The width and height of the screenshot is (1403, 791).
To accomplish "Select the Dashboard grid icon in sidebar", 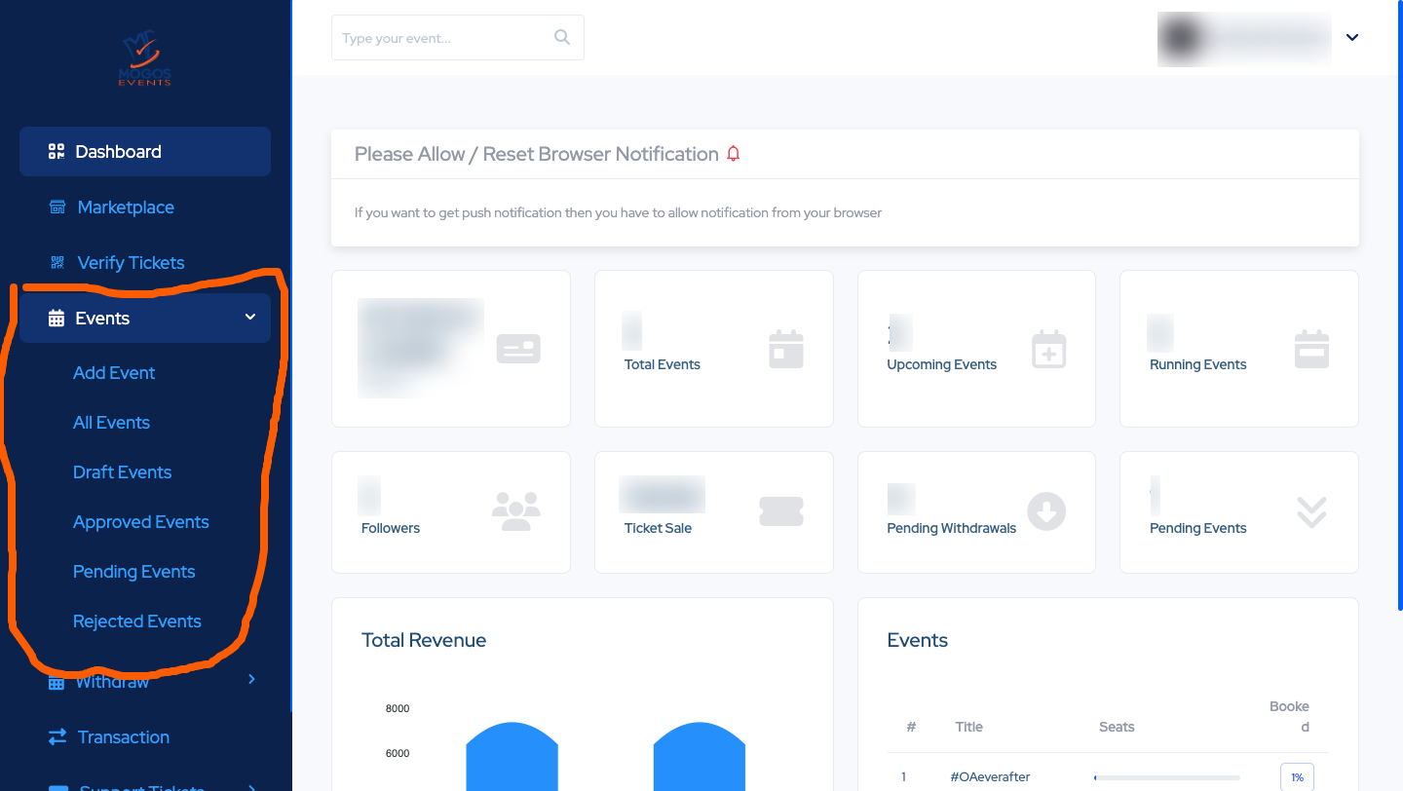I will pyautogui.click(x=57, y=151).
